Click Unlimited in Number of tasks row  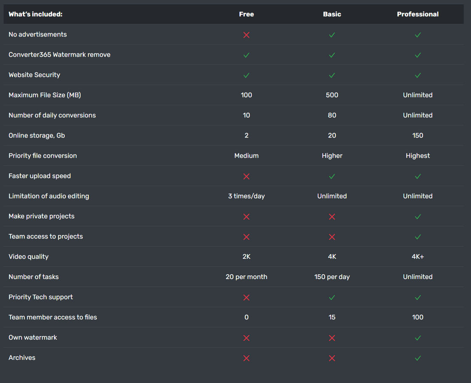click(x=418, y=277)
